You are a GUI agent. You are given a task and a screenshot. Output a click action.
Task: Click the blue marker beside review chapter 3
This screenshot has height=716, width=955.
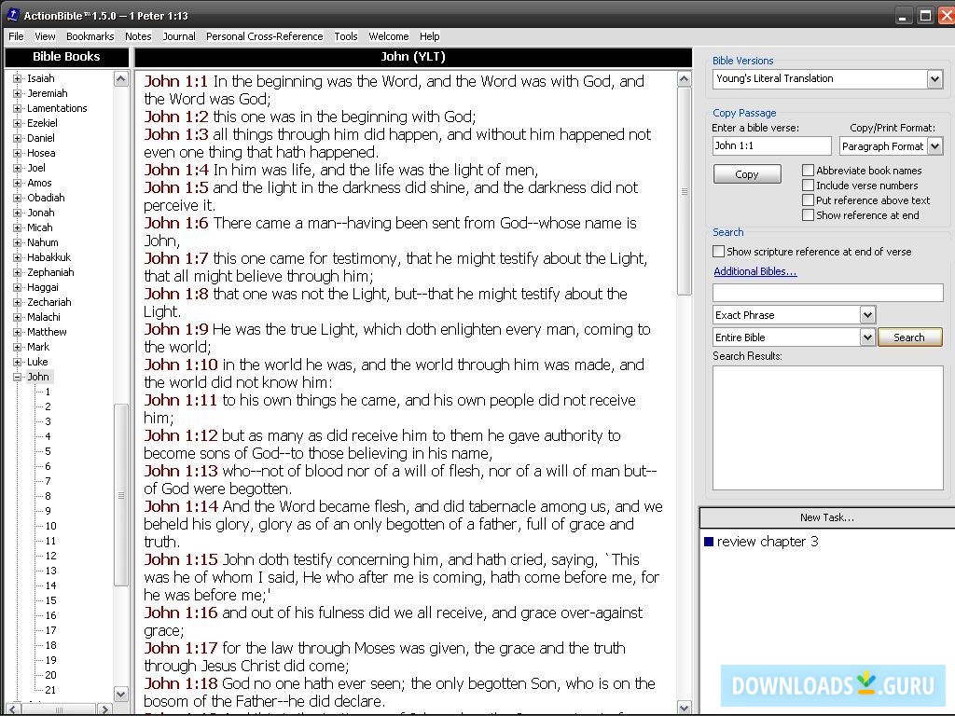[x=709, y=542]
